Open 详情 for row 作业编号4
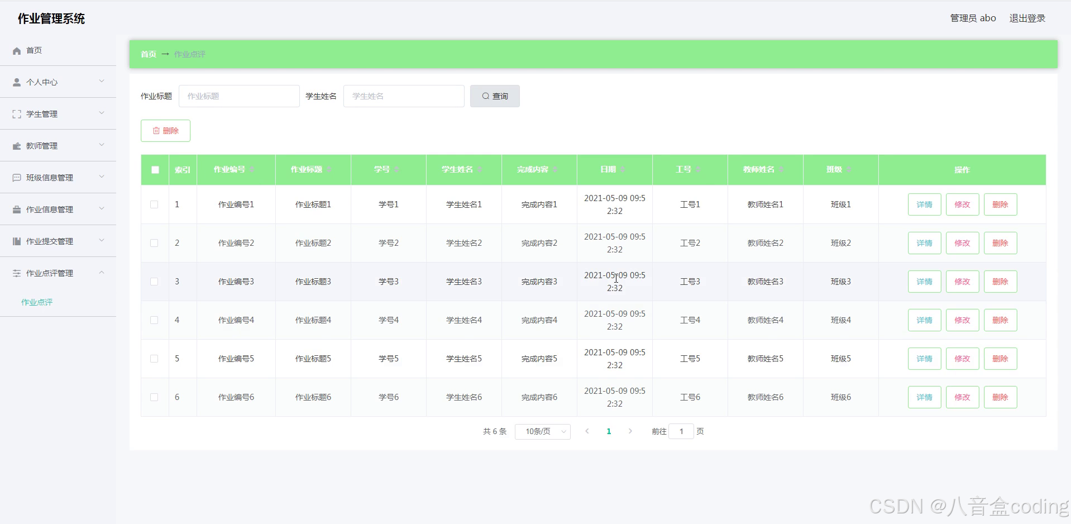 [x=924, y=320]
